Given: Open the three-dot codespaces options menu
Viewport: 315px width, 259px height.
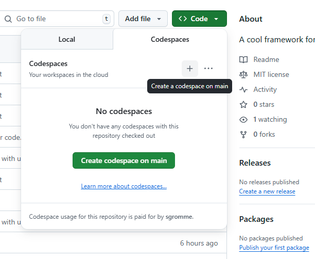Looking at the screenshot, I should pos(208,69).
